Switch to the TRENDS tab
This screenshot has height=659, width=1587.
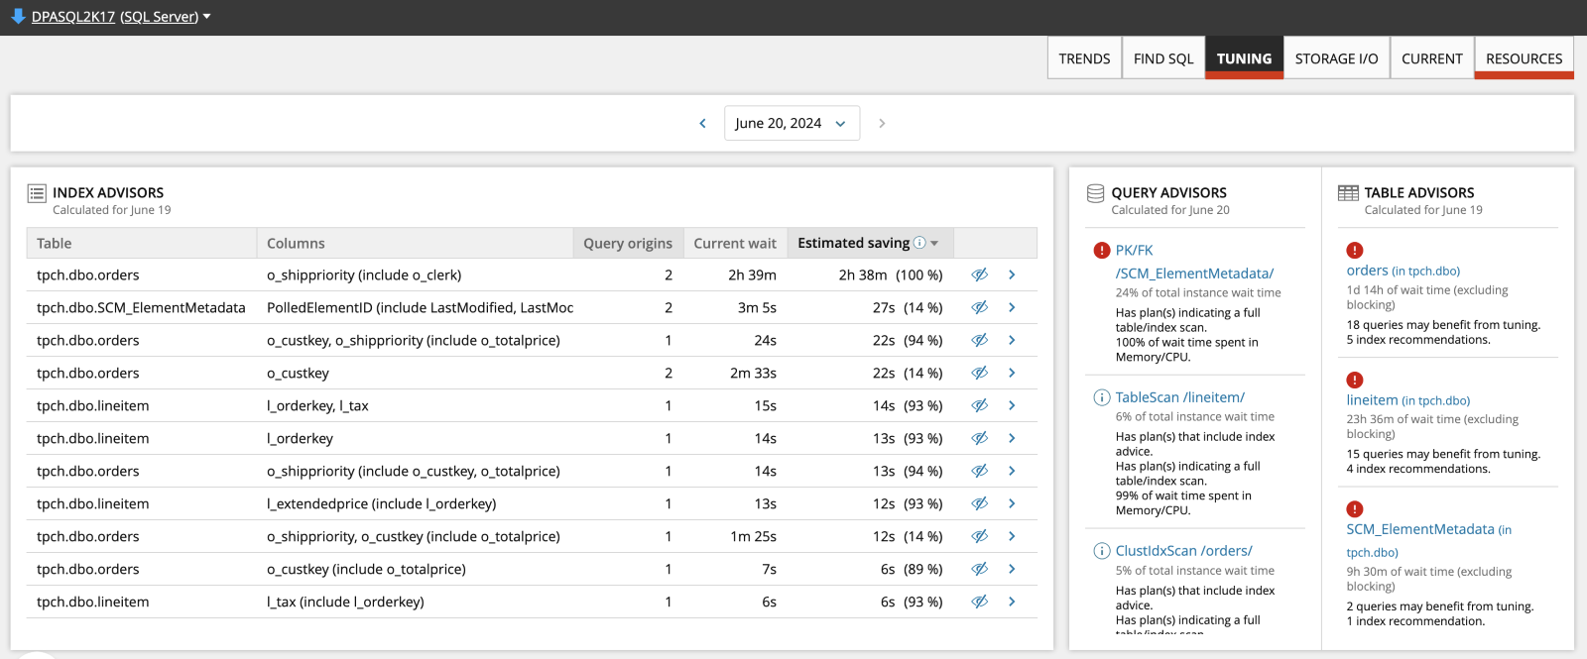(x=1084, y=58)
